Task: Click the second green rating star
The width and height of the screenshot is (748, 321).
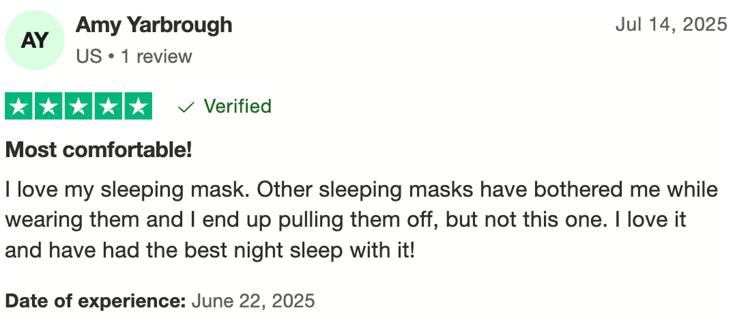Action: click(49, 107)
